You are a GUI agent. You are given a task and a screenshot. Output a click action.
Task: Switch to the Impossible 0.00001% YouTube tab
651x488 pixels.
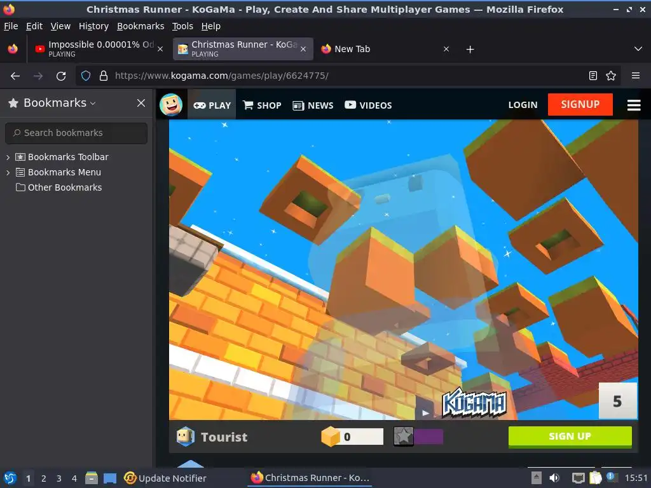click(x=100, y=49)
